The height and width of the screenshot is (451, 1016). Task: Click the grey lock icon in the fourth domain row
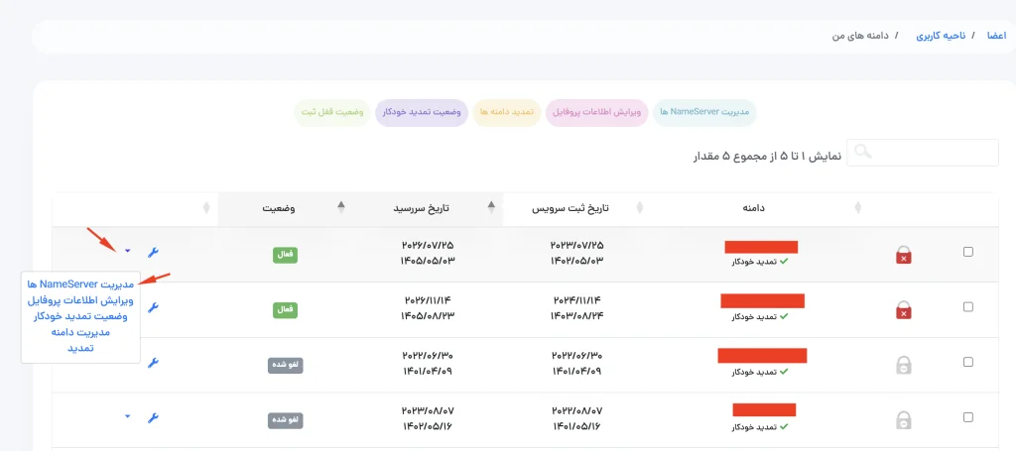tap(903, 420)
